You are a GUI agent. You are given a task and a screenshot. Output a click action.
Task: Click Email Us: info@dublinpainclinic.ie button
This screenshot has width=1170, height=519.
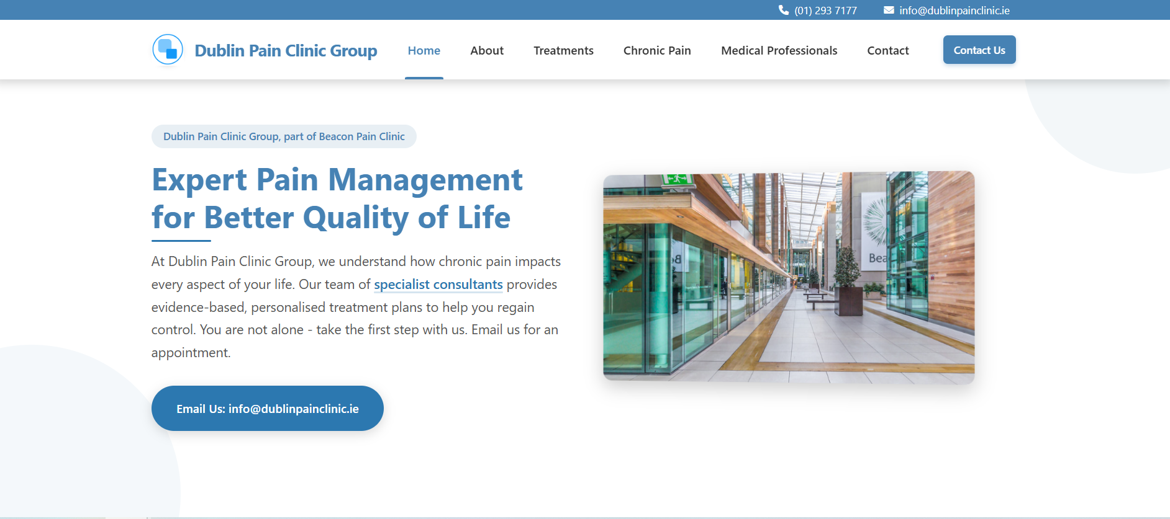tap(268, 409)
